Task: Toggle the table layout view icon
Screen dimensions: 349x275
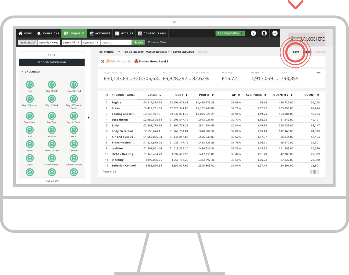Action: click(x=314, y=172)
